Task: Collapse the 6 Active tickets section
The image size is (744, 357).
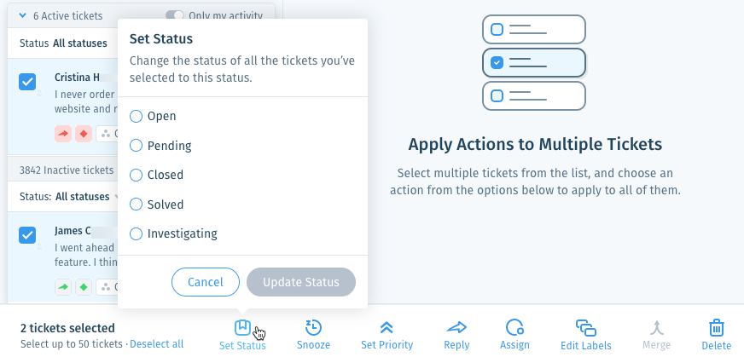Action: [22, 15]
